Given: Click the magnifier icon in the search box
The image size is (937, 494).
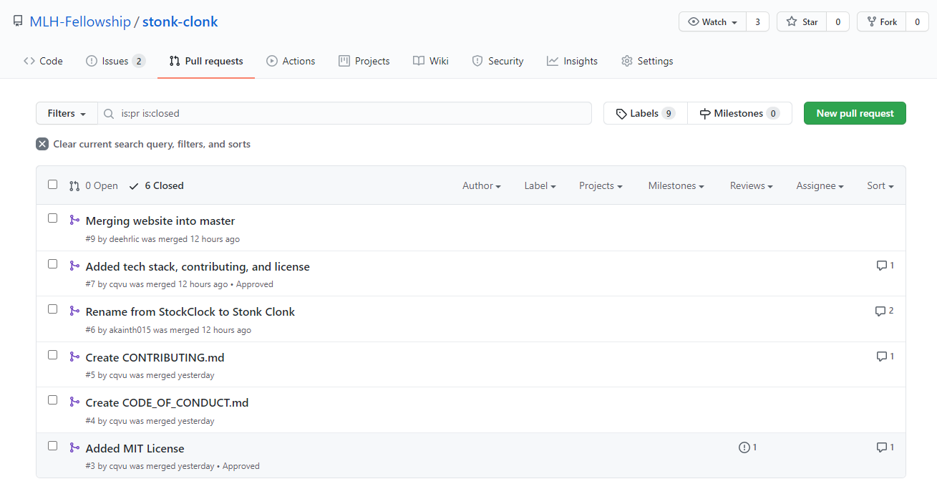Looking at the screenshot, I should [x=109, y=113].
